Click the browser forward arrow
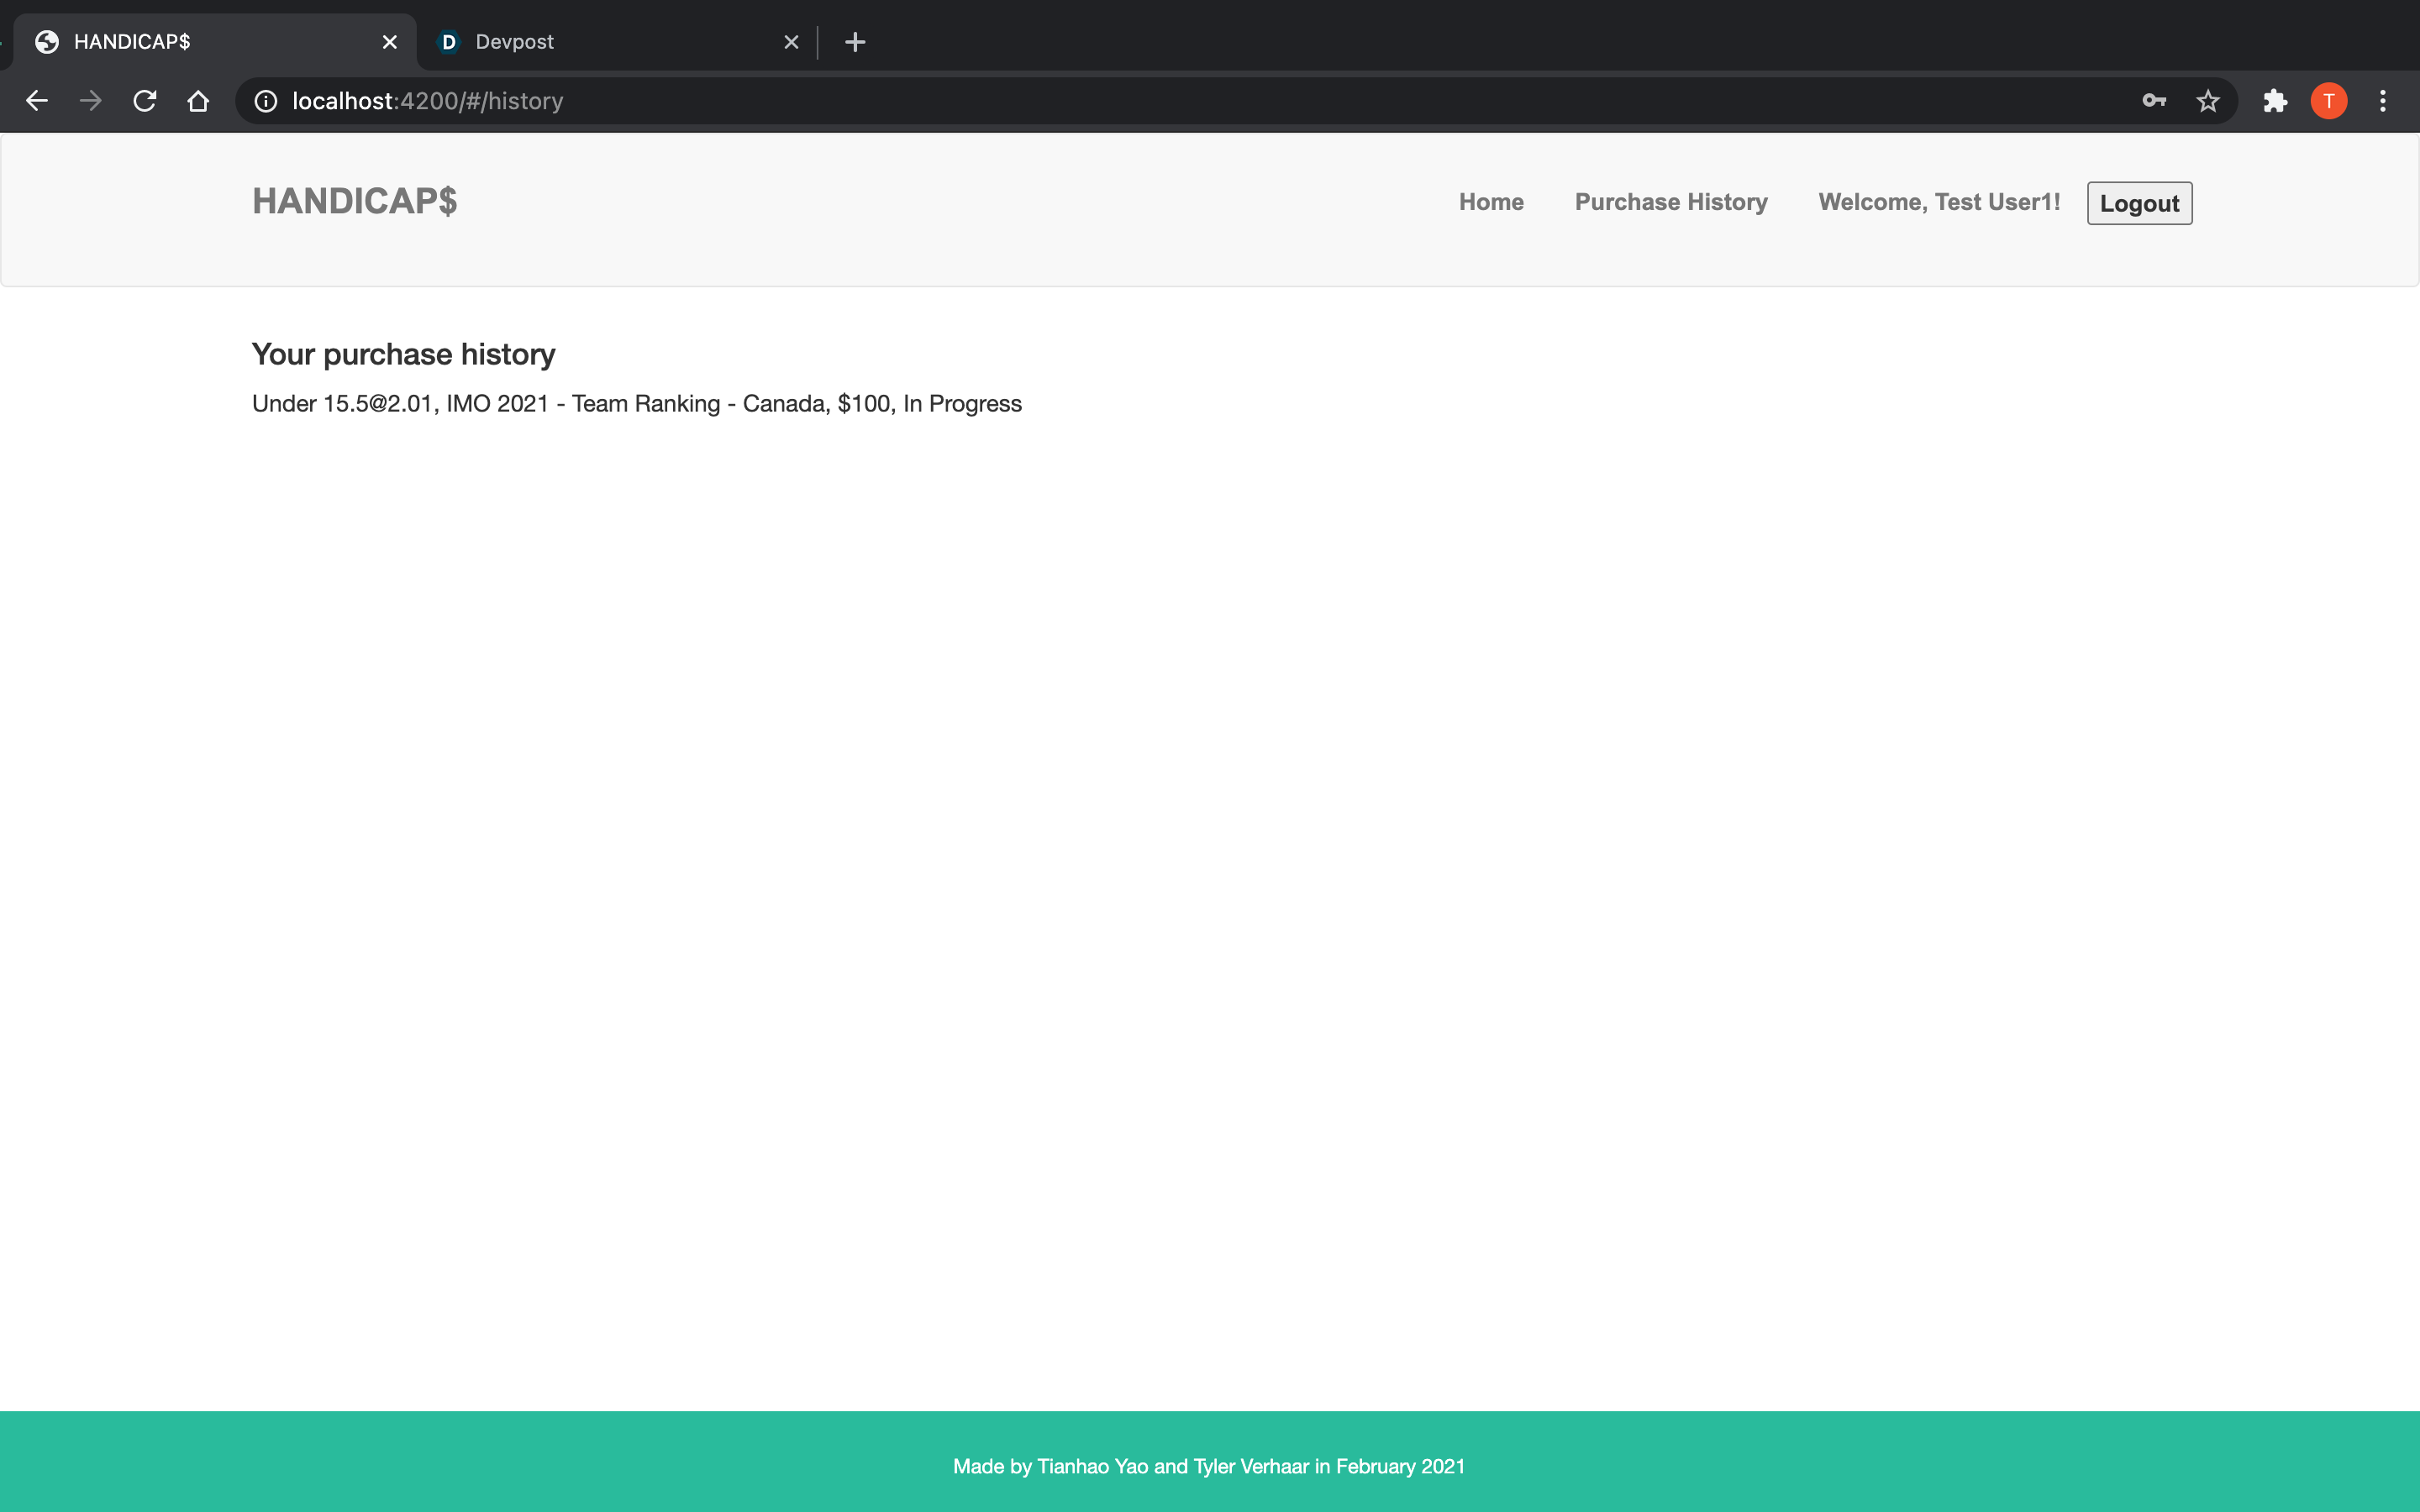The width and height of the screenshot is (2420, 1512). (x=91, y=101)
